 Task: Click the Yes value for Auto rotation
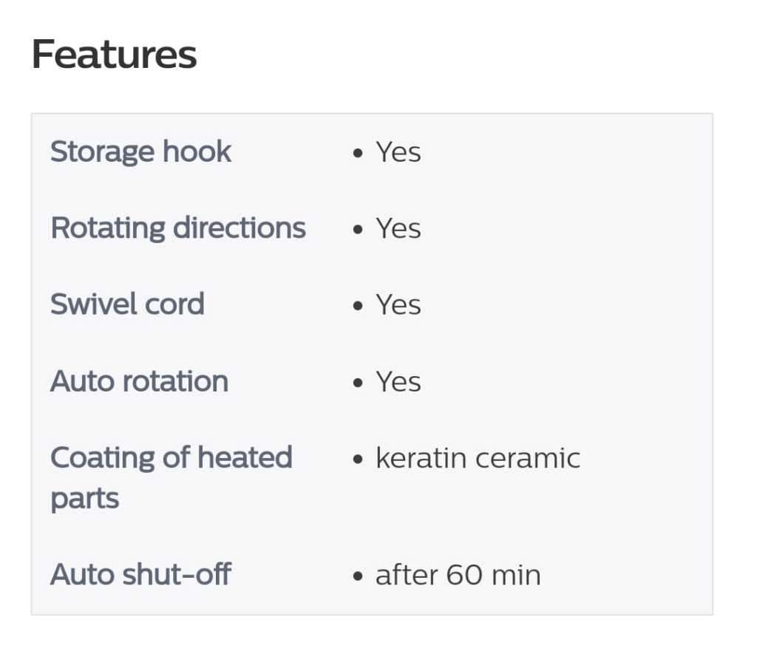398,381
